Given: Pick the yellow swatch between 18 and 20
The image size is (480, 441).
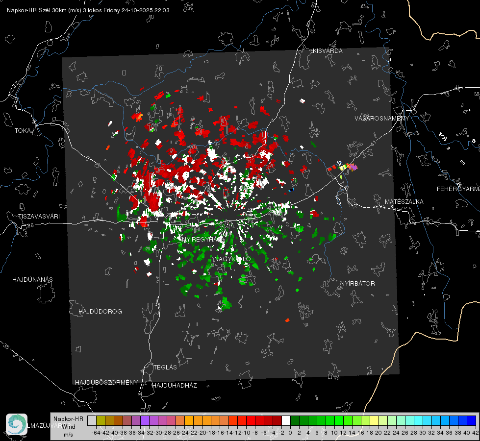Looking at the screenshot, I should [374, 420].
